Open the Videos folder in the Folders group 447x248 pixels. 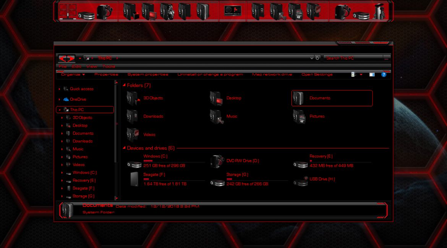tap(141, 135)
